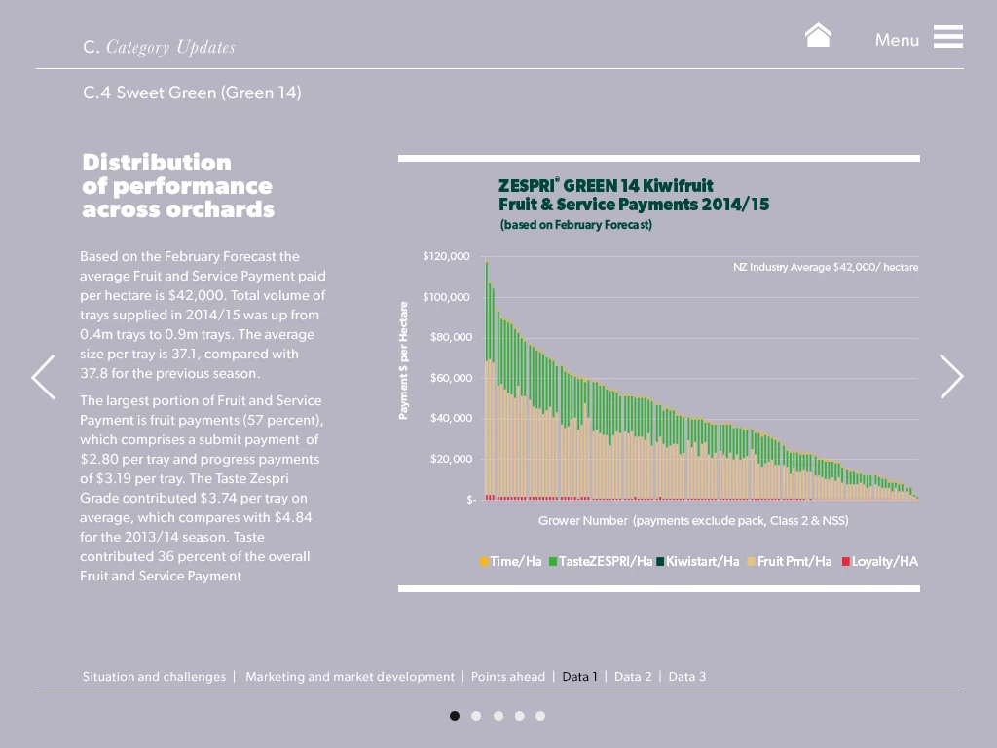Collapse back to previous slide via left chevron
997x748 pixels.
point(43,377)
